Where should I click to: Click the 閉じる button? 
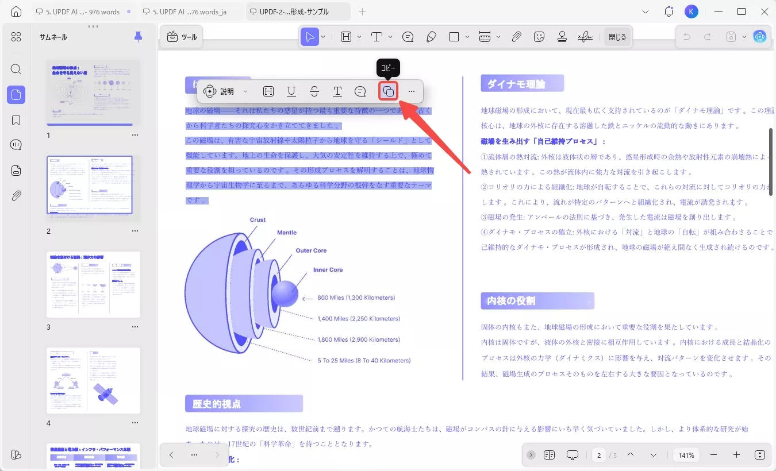point(617,36)
